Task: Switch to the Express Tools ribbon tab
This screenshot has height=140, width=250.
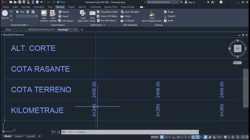Action: pos(111,7)
